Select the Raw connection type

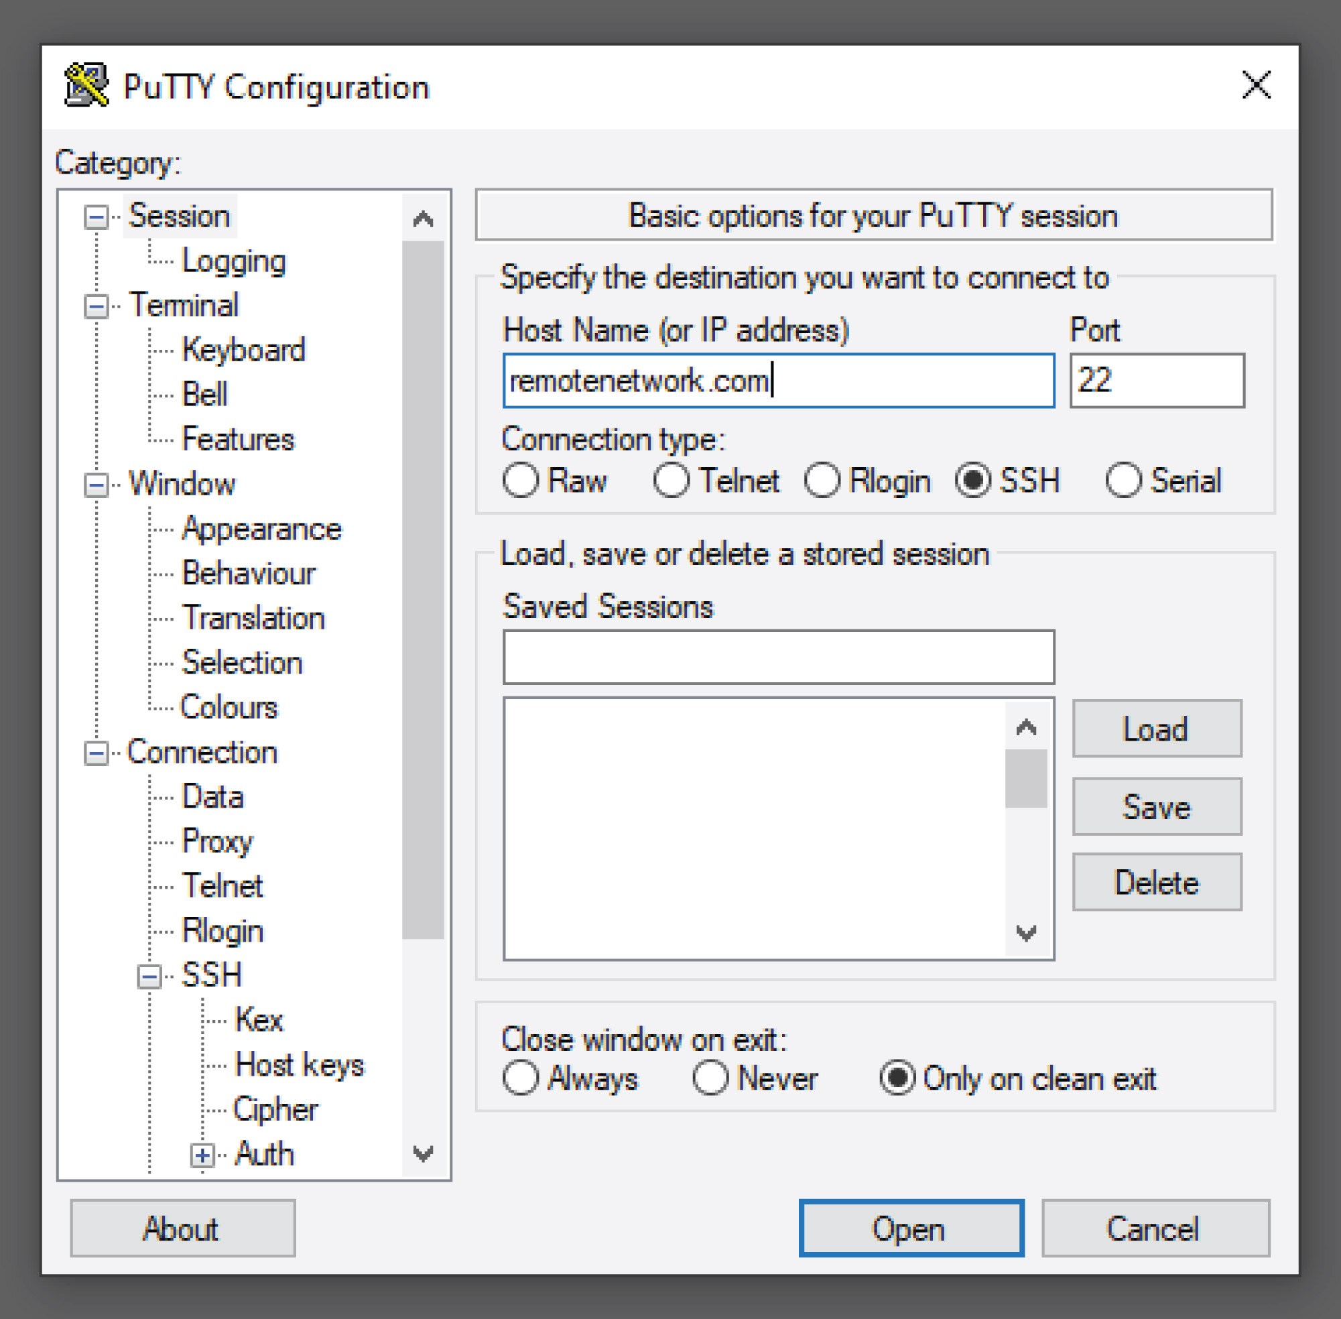point(521,480)
